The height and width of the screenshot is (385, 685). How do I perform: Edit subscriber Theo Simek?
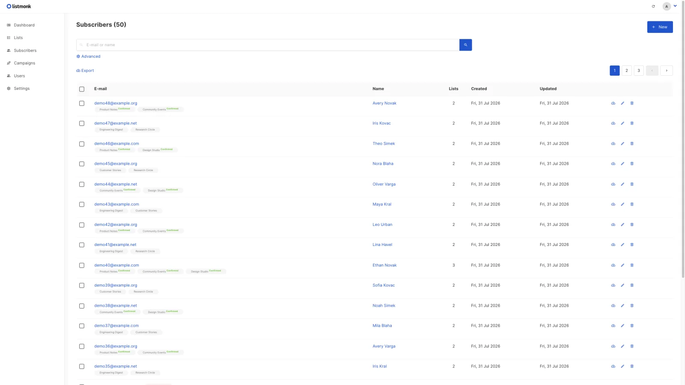pyautogui.click(x=622, y=144)
